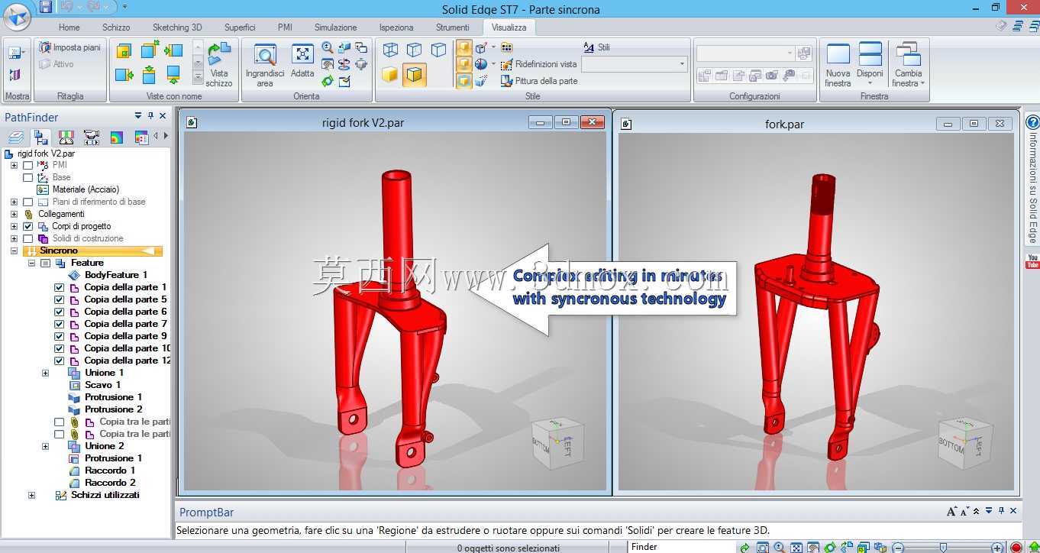Image resolution: width=1040 pixels, height=553 pixels.
Task: Click the orientation cube in rigid fork V2 window
Action: [x=557, y=442]
